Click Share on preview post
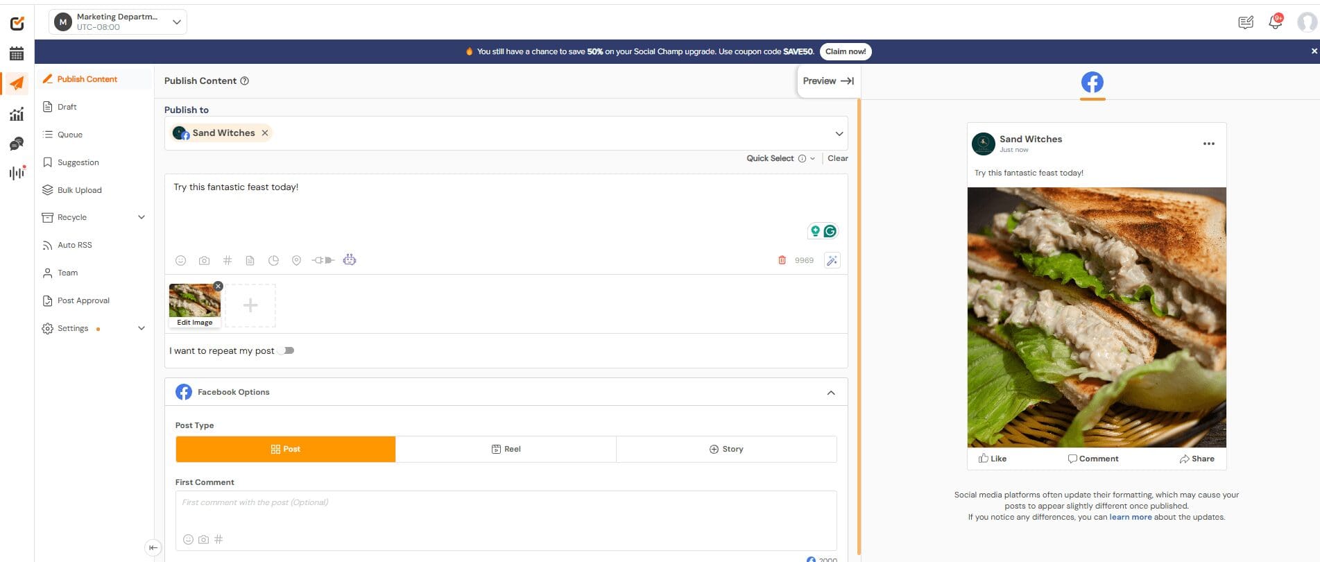Viewport: 1320px width, 562px height. (x=1197, y=459)
